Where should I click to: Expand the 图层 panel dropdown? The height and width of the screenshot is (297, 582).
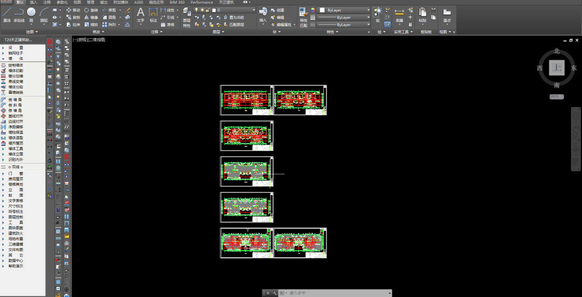pos(218,32)
